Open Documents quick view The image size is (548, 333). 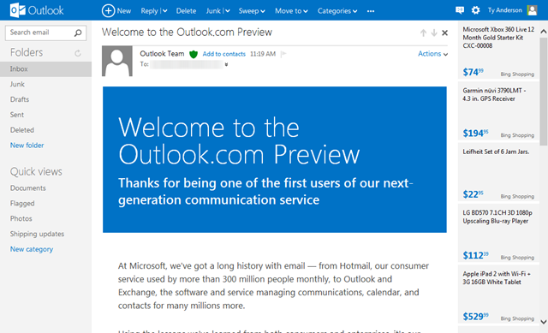(x=28, y=188)
